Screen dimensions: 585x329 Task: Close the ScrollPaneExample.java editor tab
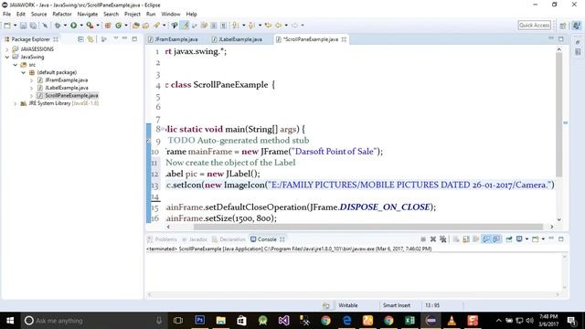tap(344, 39)
